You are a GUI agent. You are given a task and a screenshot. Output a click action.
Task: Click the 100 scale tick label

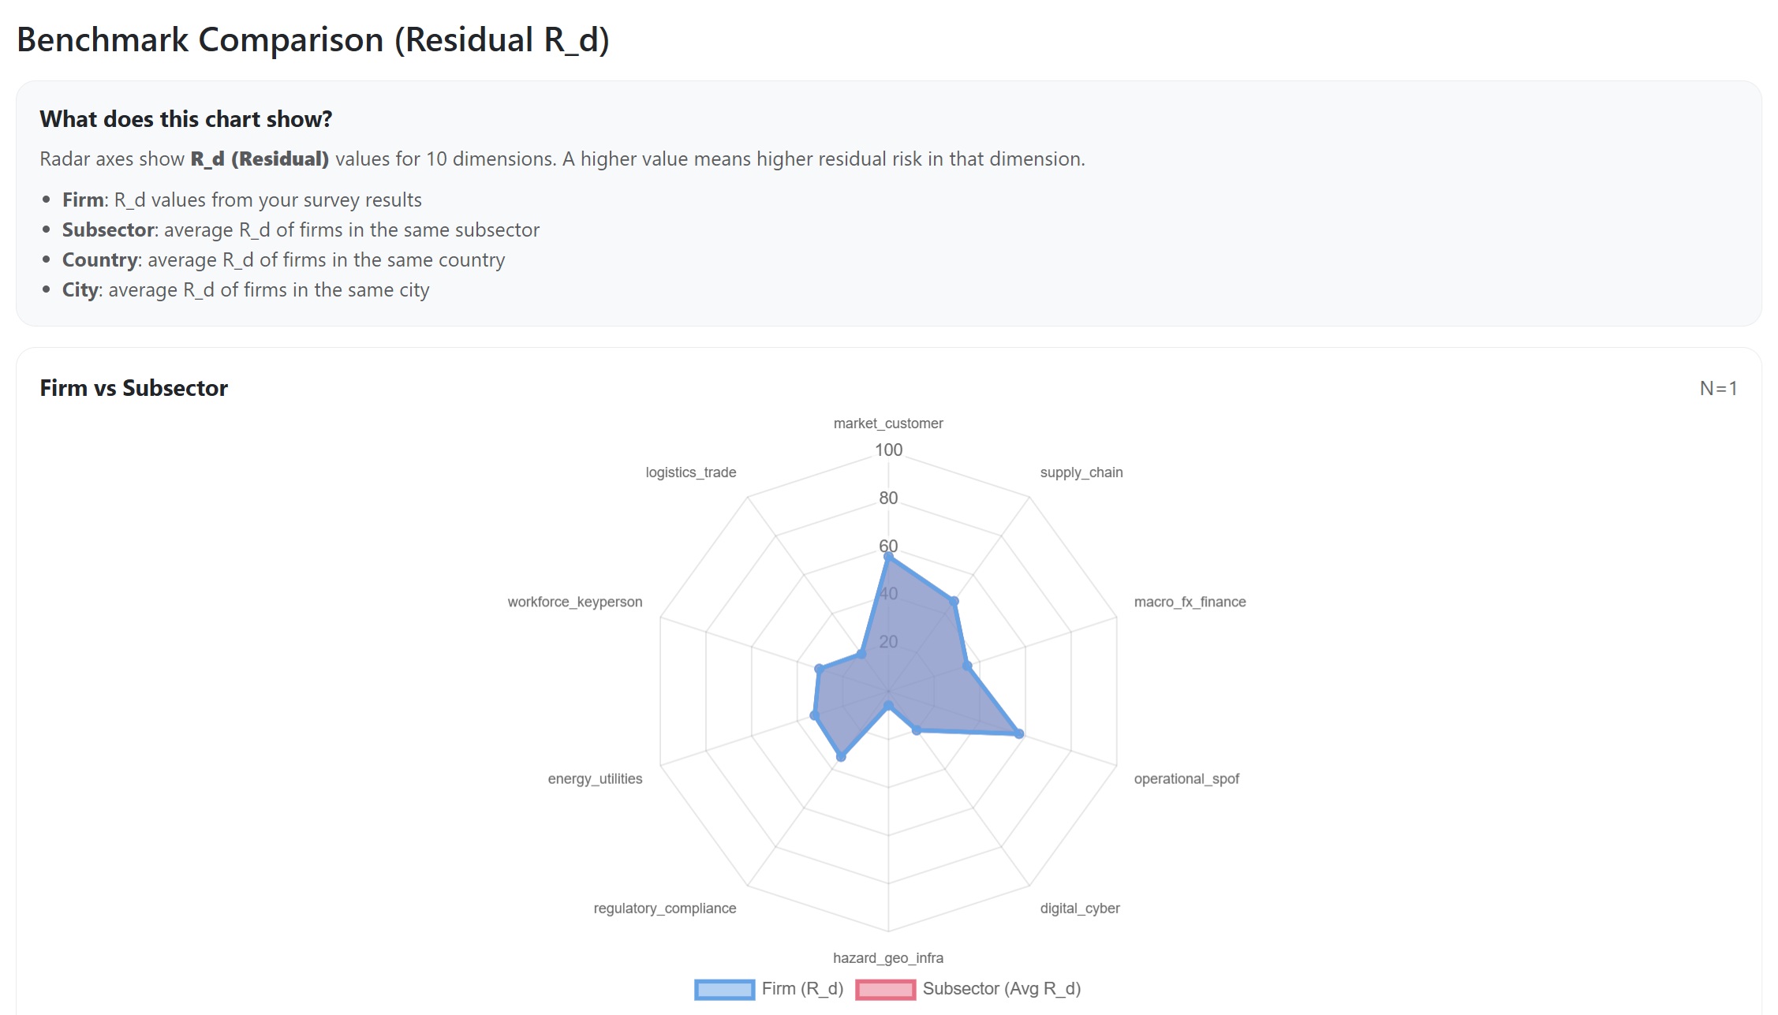pyautogui.click(x=888, y=450)
